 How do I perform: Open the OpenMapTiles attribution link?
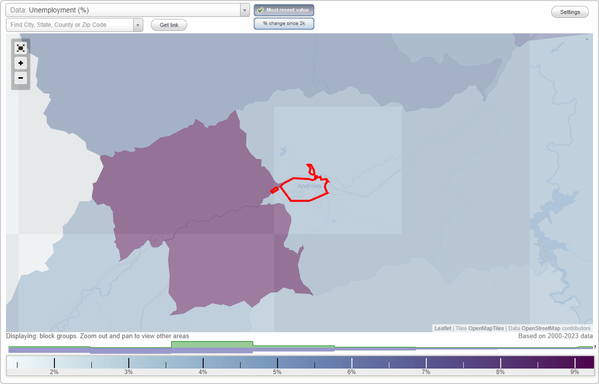coord(486,328)
